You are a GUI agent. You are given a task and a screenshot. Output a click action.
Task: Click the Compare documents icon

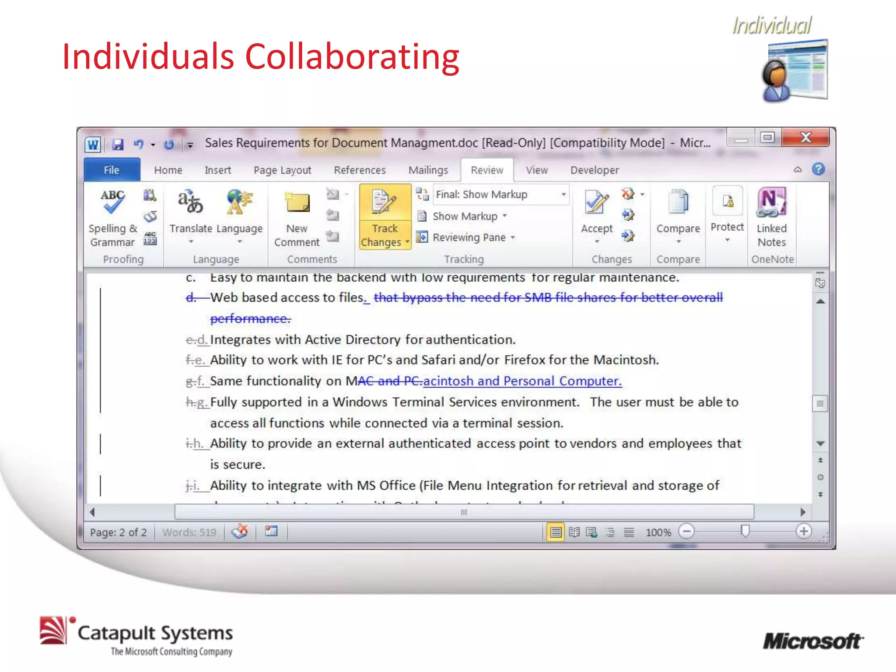tap(678, 202)
